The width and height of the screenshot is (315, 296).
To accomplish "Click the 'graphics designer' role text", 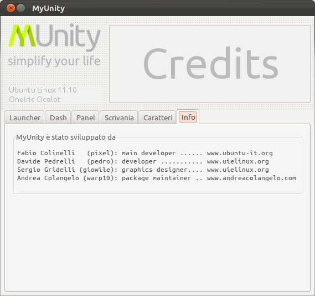I will tap(154, 170).
